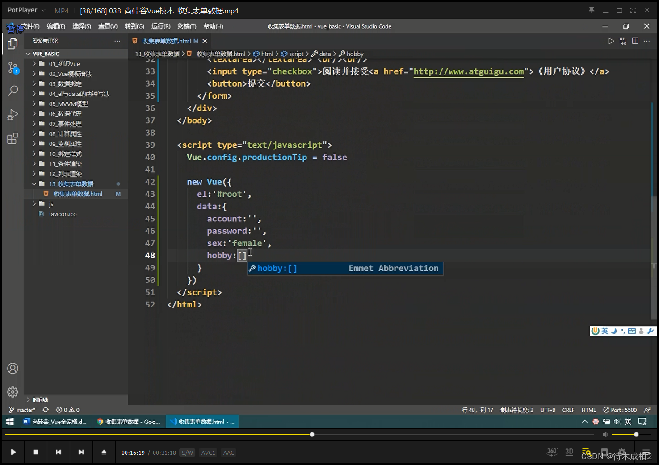Open the Search view icon

pos(13,91)
